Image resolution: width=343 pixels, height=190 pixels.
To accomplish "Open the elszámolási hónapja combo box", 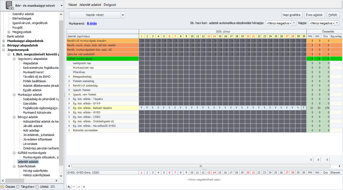I will coord(281,23).
